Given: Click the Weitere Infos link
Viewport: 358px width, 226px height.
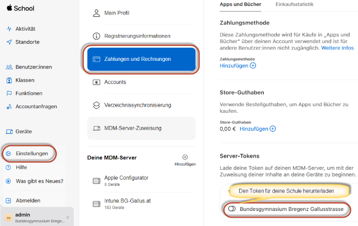Looking at the screenshot, I should 337,48.
